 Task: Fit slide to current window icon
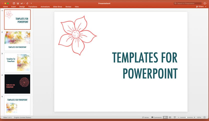point(204,117)
